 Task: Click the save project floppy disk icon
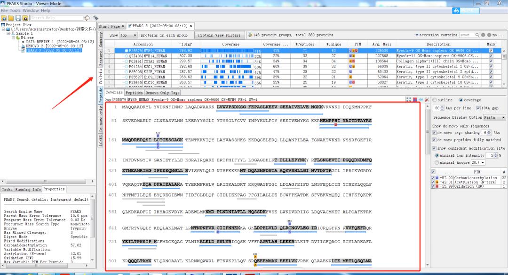point(18,18)
